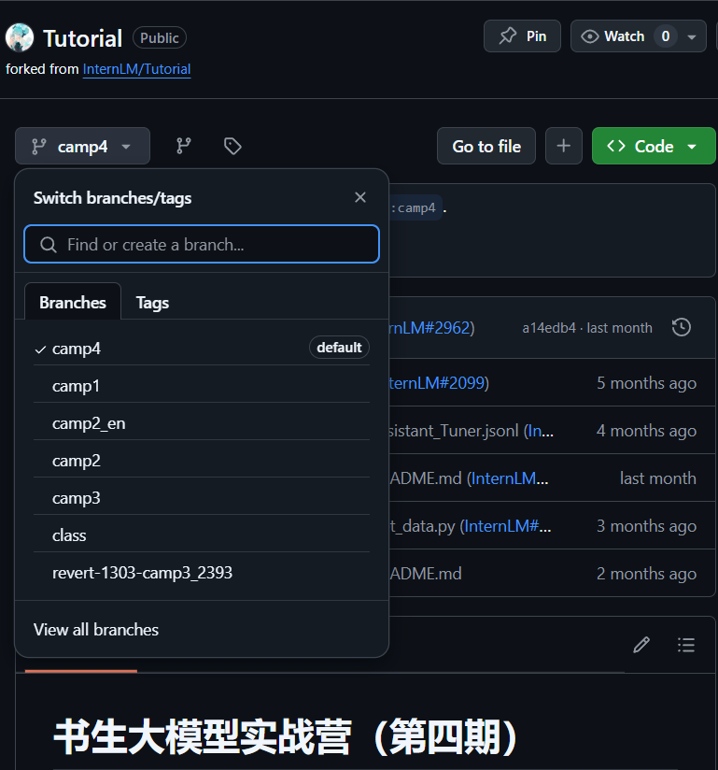Click the default badge on camp4
718x770 pixels.
coord(339,348)
